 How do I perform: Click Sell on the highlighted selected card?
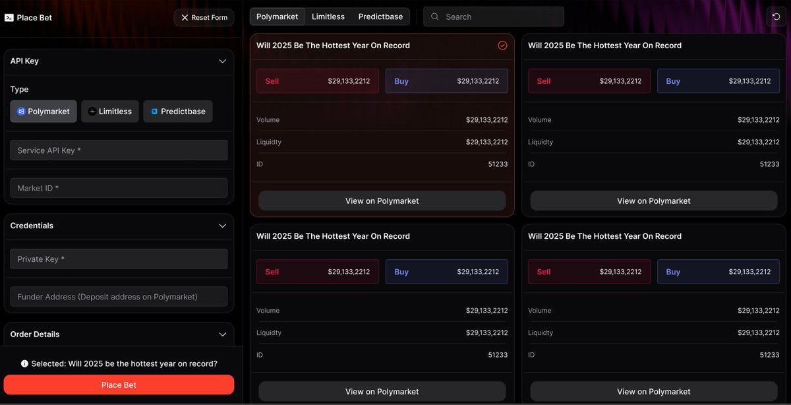coord(318,81)
